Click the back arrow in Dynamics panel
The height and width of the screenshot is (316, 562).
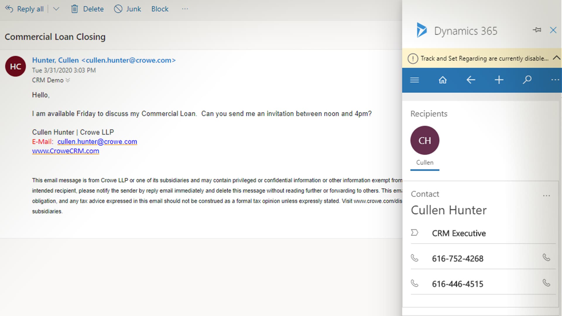click(x=471, y=80)
